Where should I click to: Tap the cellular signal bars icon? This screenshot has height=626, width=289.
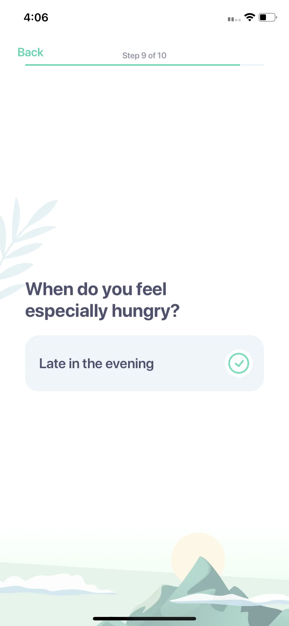pos(234,19)
